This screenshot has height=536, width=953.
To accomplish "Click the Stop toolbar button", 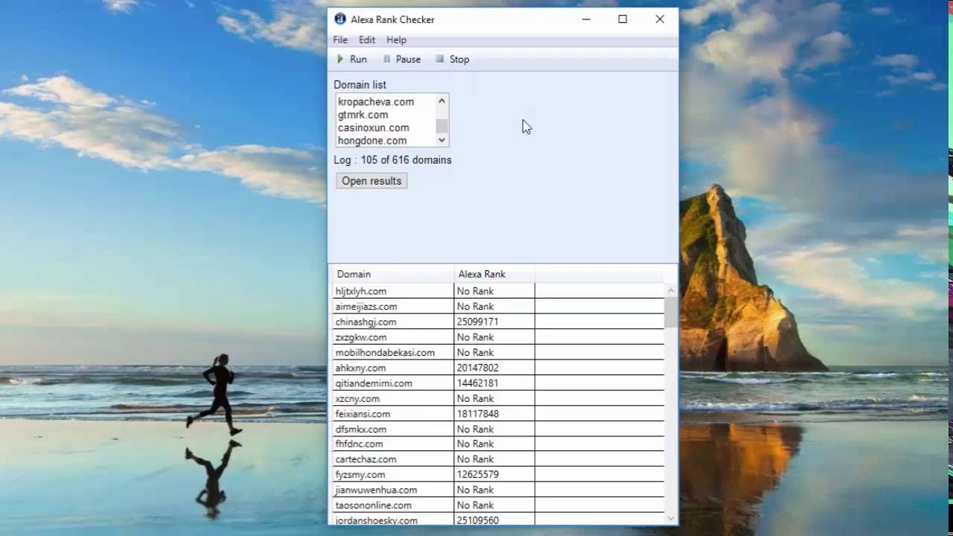I will [x=453, y=59].
